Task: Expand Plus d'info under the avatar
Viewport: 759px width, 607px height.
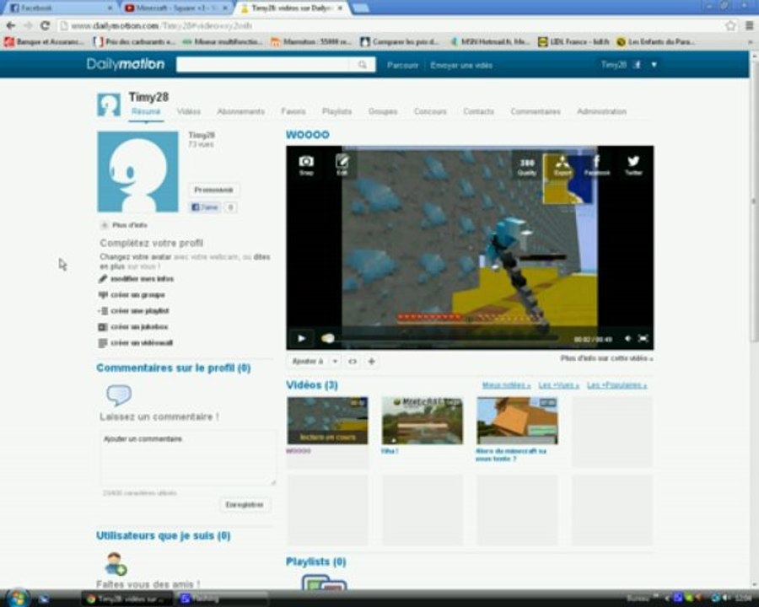Action: (x=124, y=225)
